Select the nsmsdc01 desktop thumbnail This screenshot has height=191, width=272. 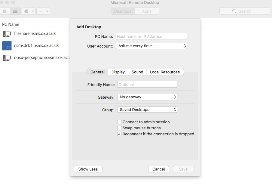pyautogui.click(x=7, y=46)
